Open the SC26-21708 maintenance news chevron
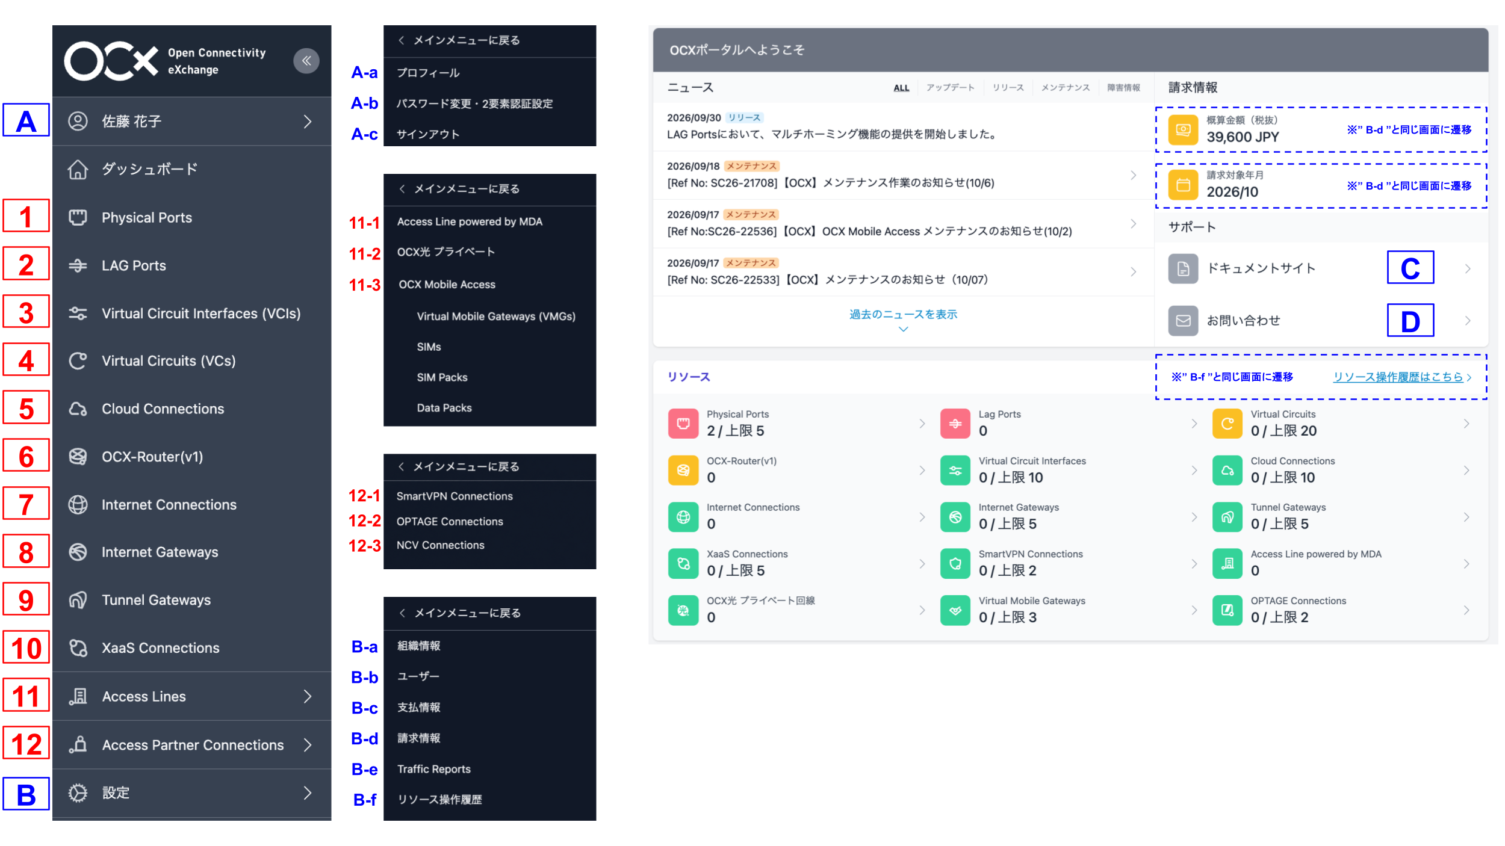The image size is (1505, 846). pos(1133,175)
